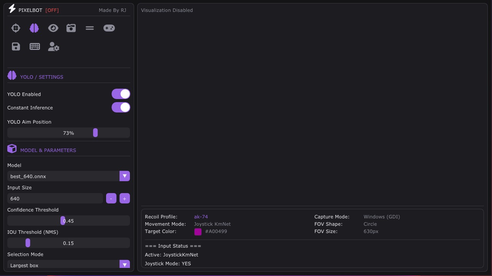Viewport: 492px width, 276px height.
Task: Toggle the YOLO Enabled switch
Action: [x=121, y=94]
